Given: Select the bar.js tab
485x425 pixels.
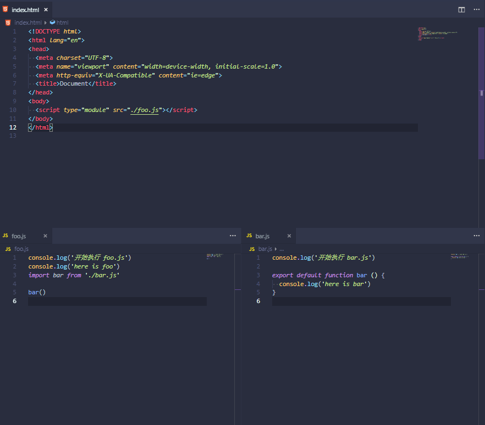Looking at the screenshot, I should (262, 236).
